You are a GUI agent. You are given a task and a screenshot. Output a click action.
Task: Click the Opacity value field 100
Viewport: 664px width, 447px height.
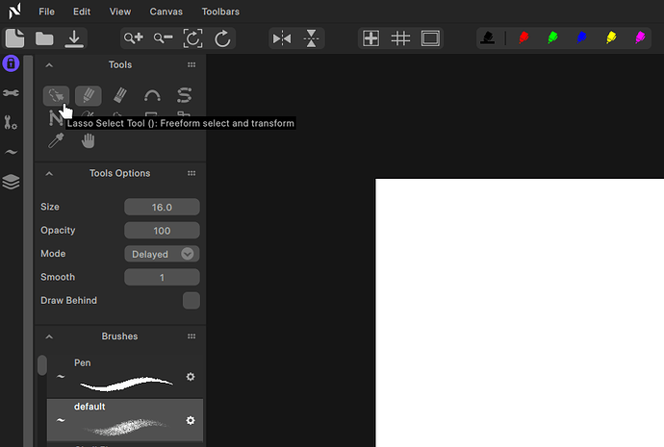[162, 231]
